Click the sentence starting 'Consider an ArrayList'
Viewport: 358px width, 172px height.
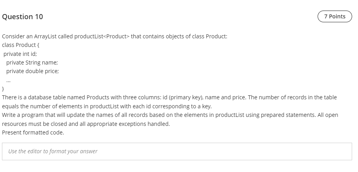pyautogui.click(x=114, y=36)
